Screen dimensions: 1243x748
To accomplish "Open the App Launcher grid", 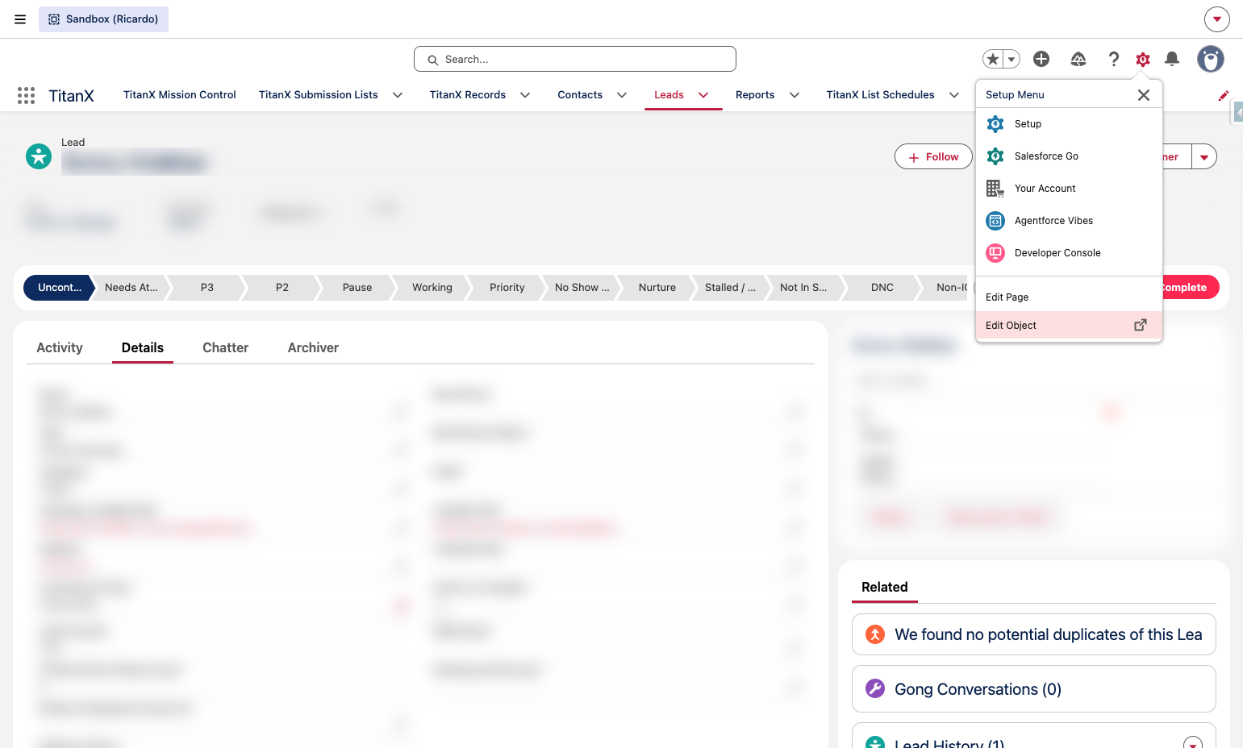I will coord(26,95).
